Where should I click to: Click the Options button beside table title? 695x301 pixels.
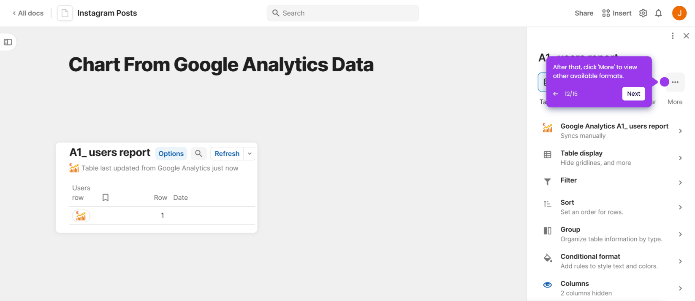[x=171, y=153]
